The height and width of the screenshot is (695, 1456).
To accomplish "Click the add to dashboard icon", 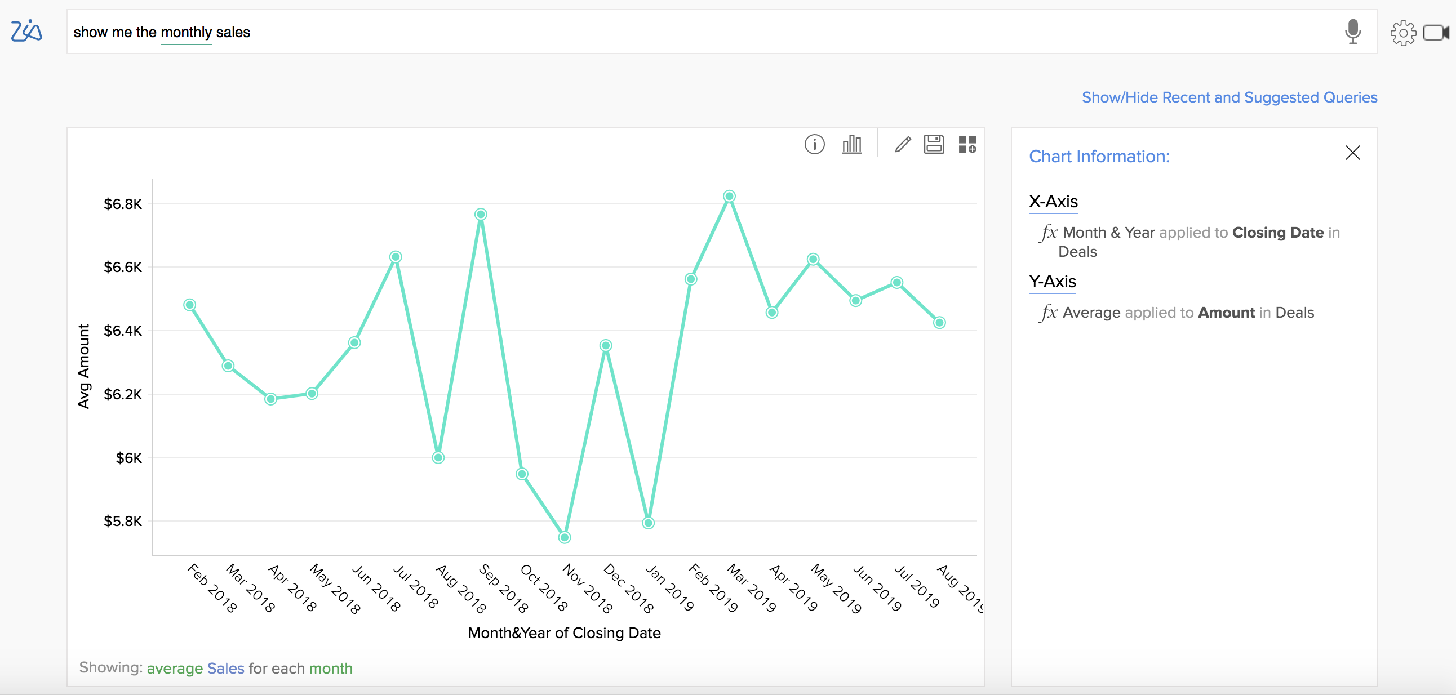I will pyautogui.click(x=967, y=145).
